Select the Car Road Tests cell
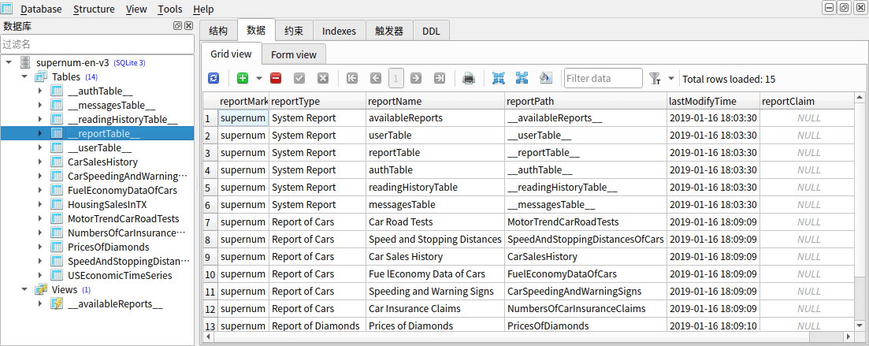The width and height of the screenshot is (869, 346). 436,221
